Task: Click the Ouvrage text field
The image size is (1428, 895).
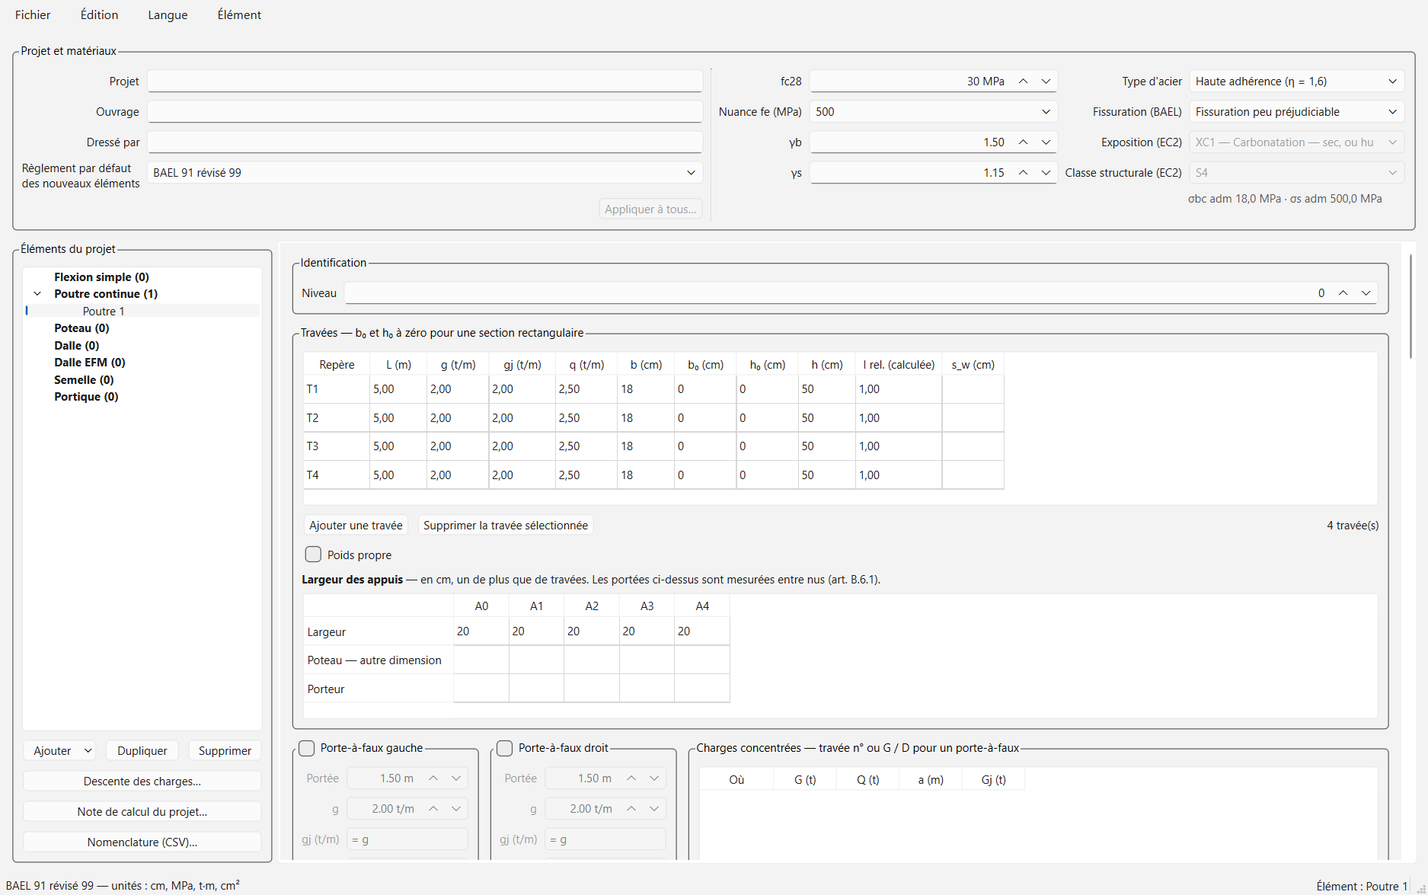Action: coord(425,112)
